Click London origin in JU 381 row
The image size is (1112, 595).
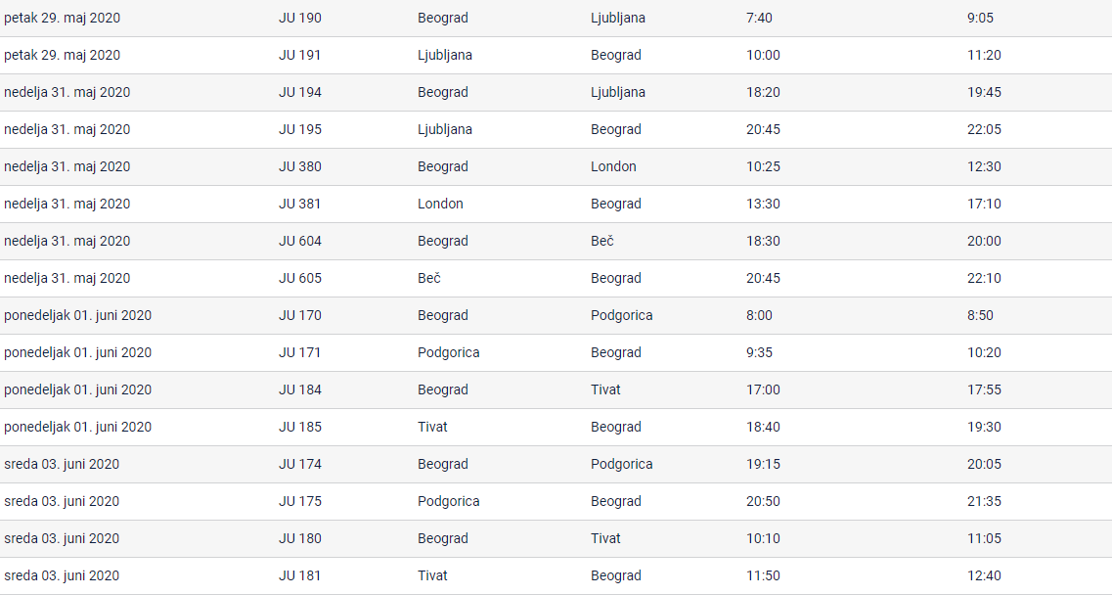pos(440,204)
